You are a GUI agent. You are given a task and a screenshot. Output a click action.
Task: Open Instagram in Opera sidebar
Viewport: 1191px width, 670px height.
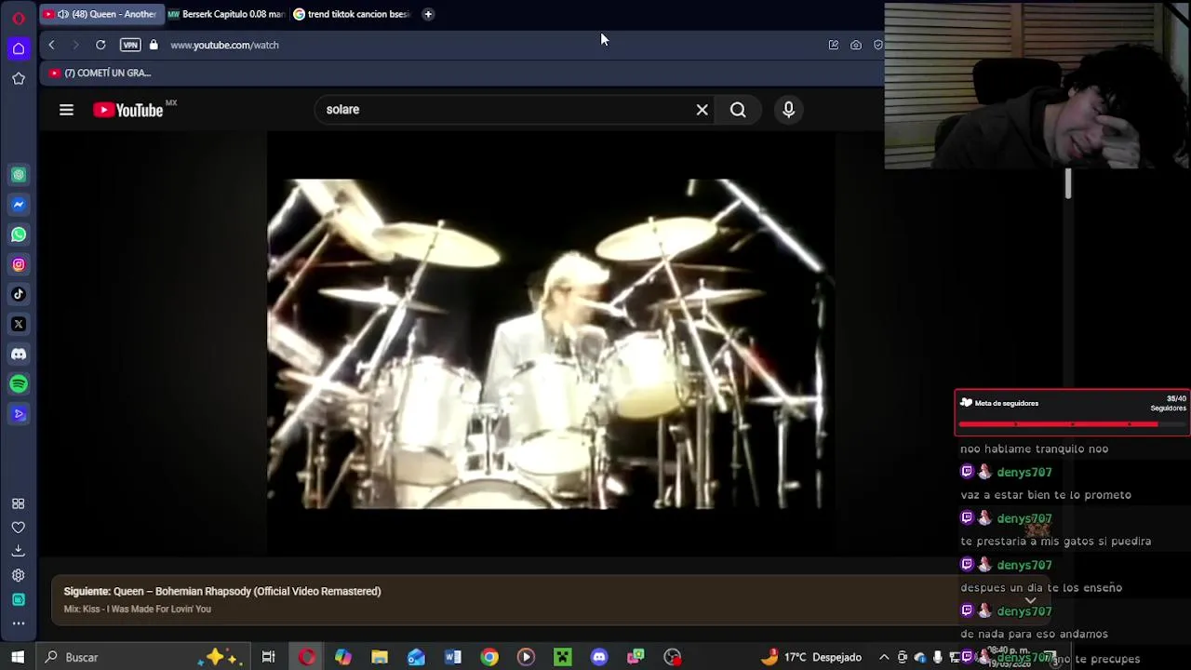point(19,264)
